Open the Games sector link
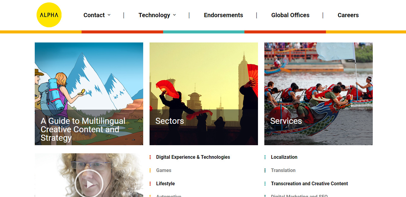This screenshot has width=406, height=197. (x=164, y=170)
